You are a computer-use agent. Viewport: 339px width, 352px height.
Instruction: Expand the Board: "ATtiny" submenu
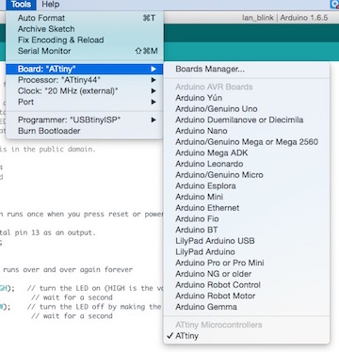coord(85,69)
